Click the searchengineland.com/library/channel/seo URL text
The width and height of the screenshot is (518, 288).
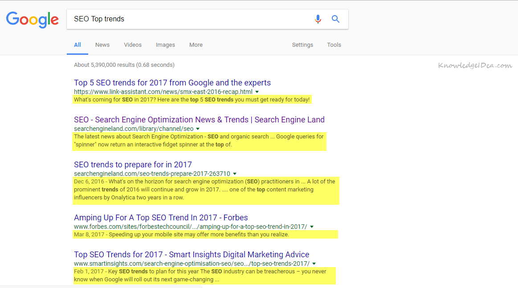point(134,129)
